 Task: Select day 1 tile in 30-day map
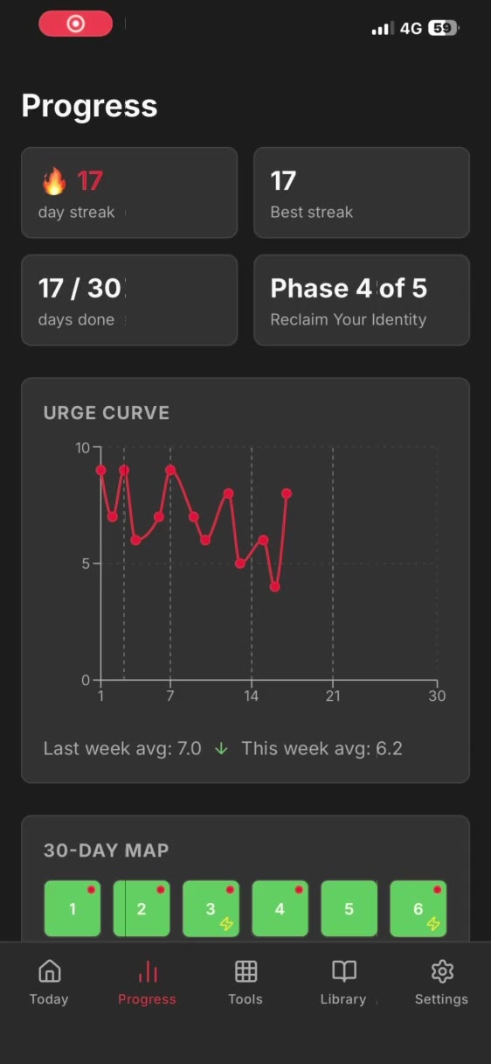pos(73,908)
